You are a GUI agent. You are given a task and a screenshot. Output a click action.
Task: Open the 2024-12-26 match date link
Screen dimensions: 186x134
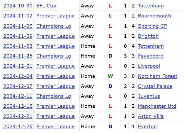(18, 127)
